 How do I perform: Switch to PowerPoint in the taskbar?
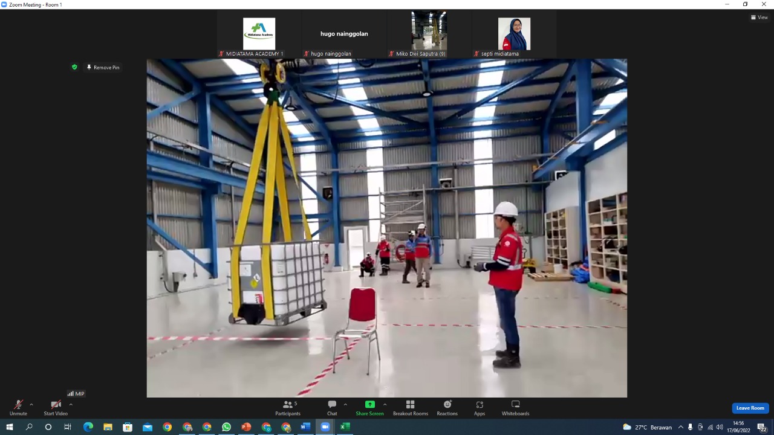246,427
